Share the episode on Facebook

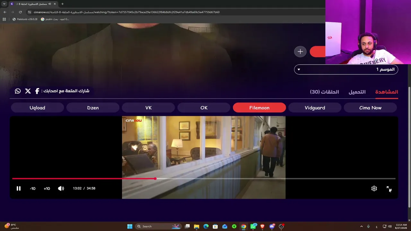tap(37, 91)
